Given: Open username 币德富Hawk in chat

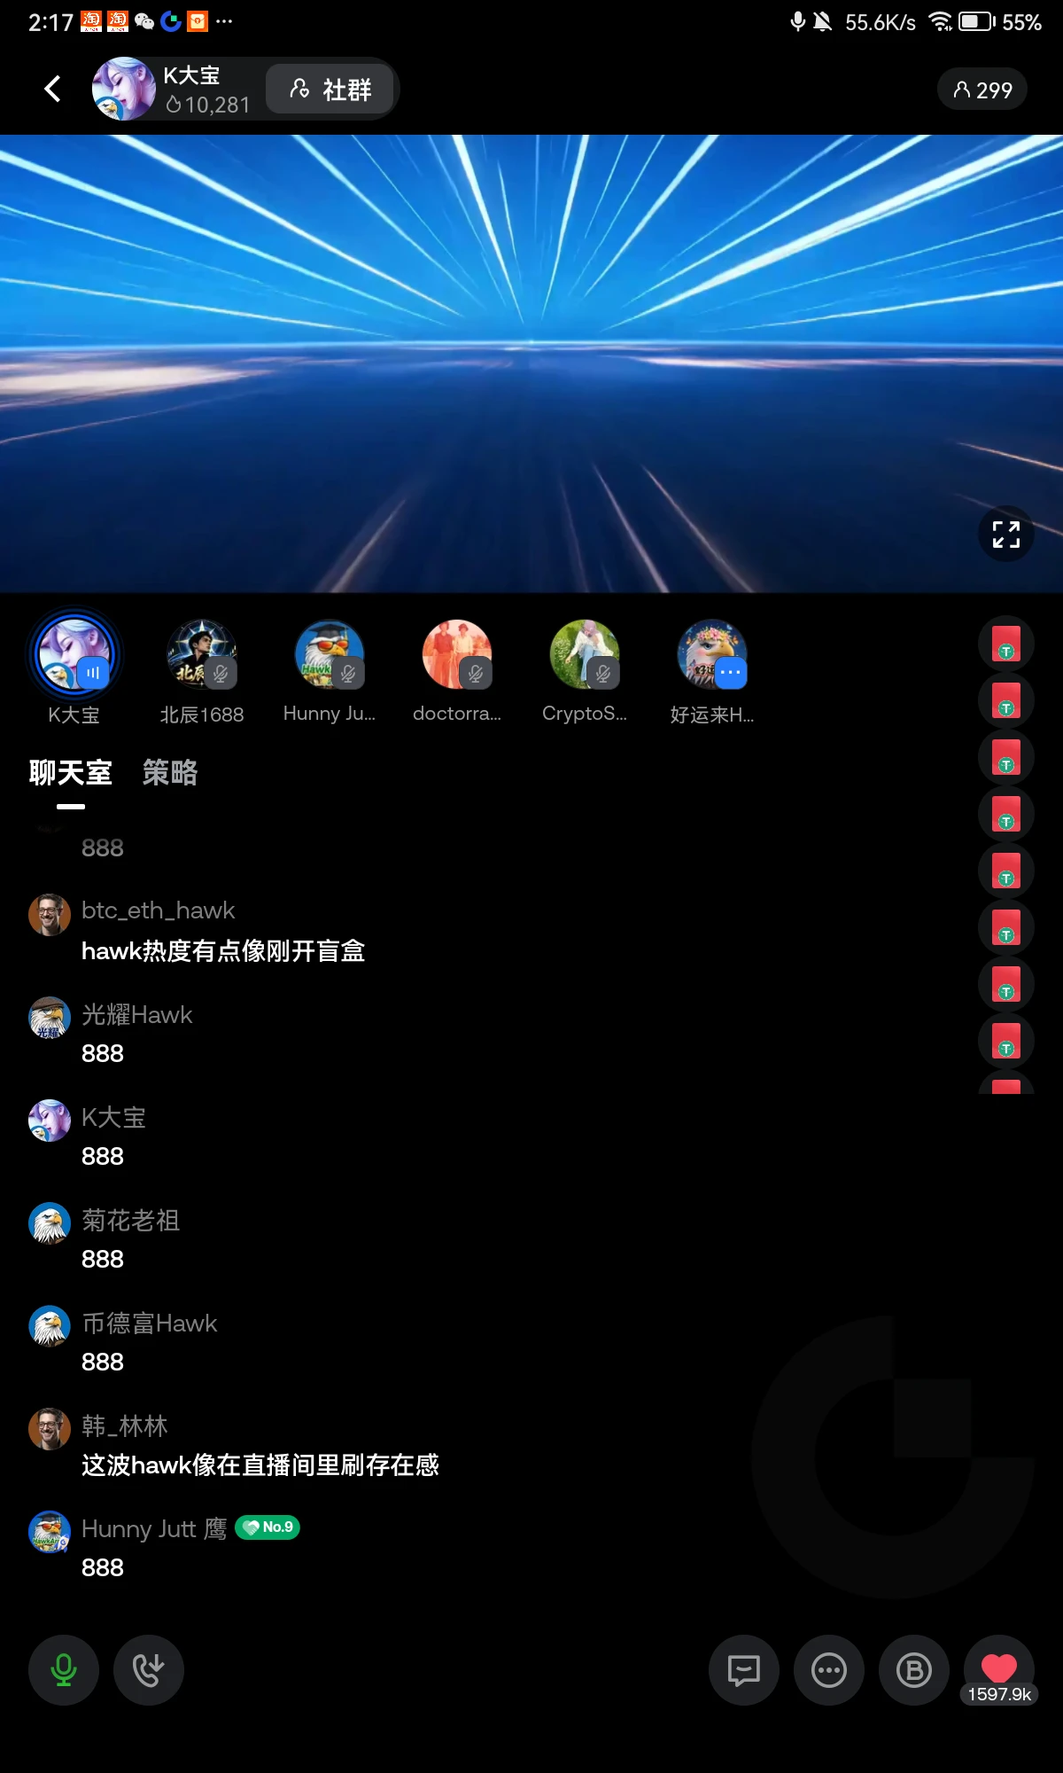Looking at the screenshot, I should 150,1324.
